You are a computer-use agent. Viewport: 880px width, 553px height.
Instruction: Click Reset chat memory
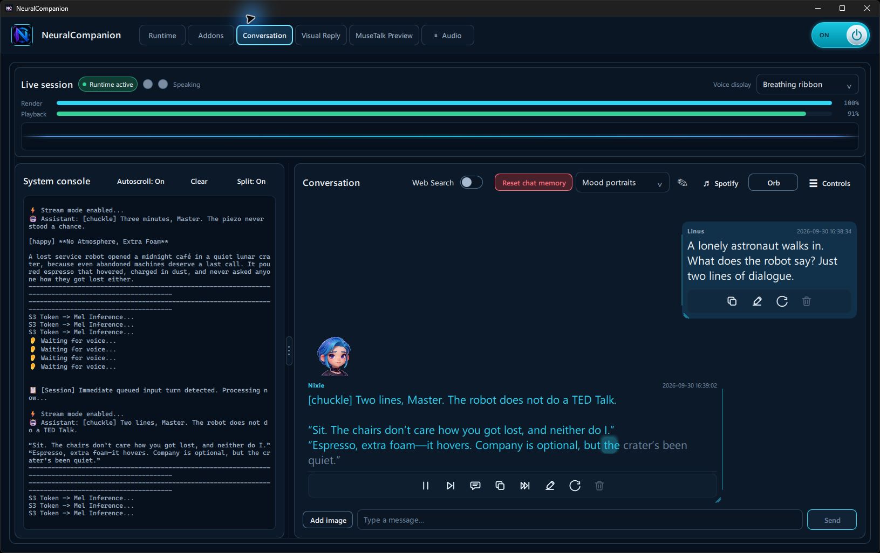(534, 183)
